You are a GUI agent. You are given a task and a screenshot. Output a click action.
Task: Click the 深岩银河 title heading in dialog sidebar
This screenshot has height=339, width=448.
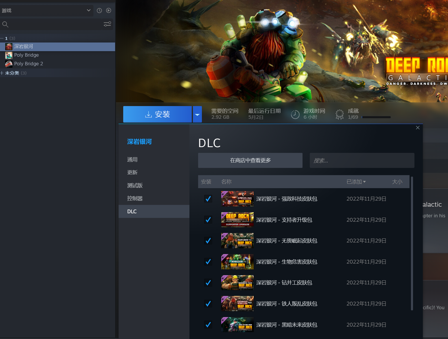pyautogui.click(x=139, y=142)
